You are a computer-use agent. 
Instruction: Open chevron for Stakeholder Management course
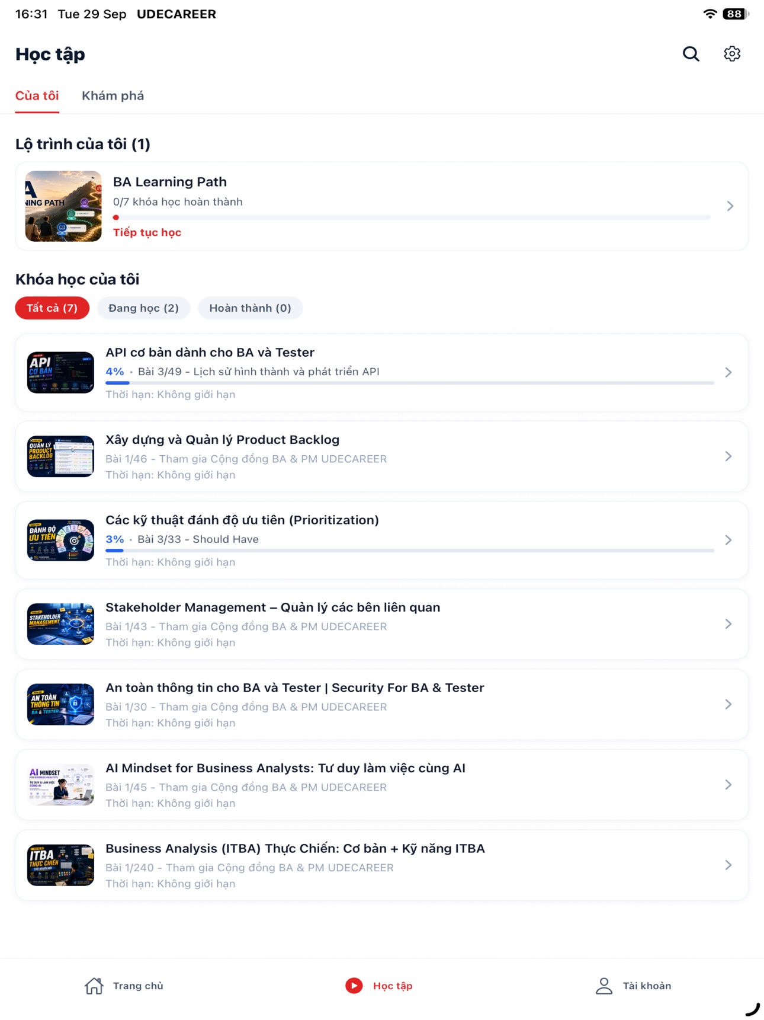click(728, 624)
